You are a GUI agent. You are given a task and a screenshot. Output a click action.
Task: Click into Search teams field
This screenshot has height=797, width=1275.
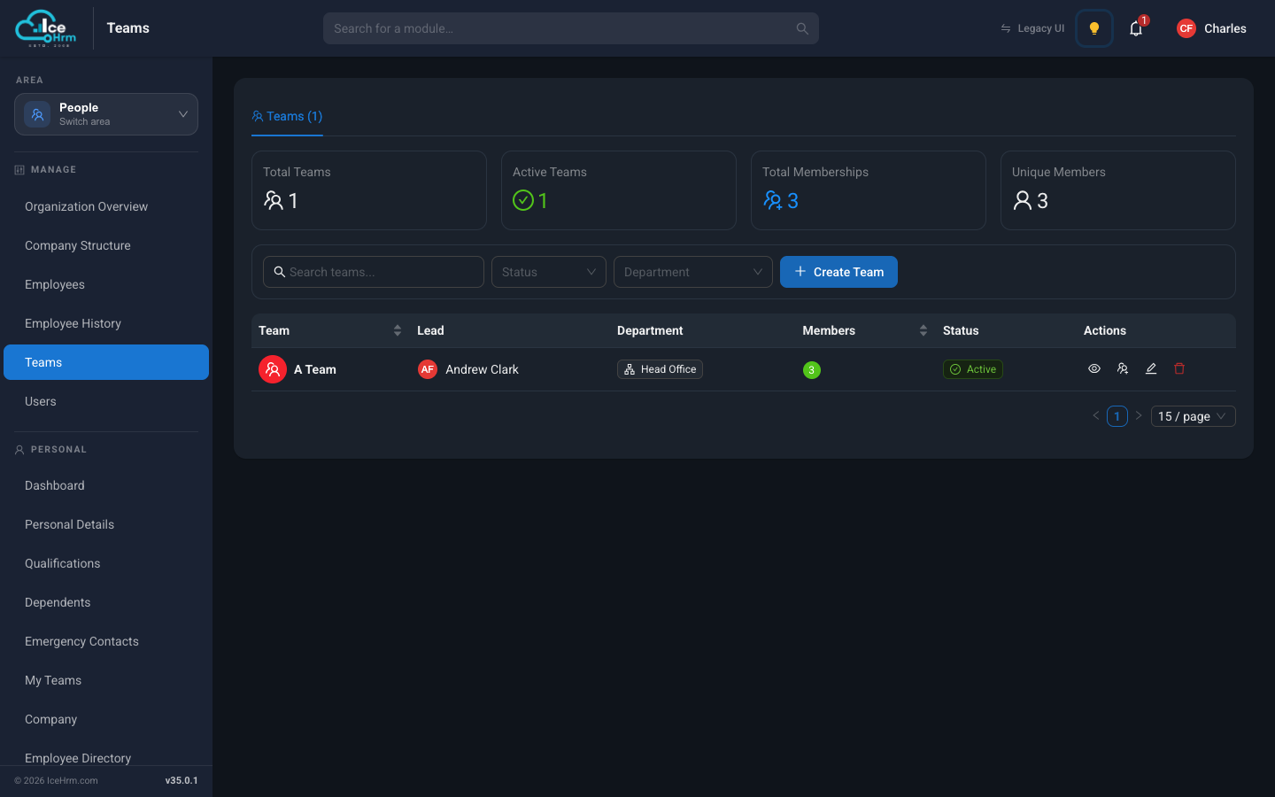[x=374, y=272]
